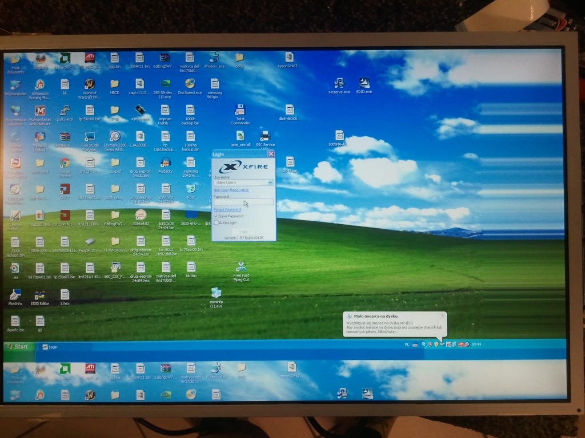Select the EDID.exe icon

click(x=364, y=86)
